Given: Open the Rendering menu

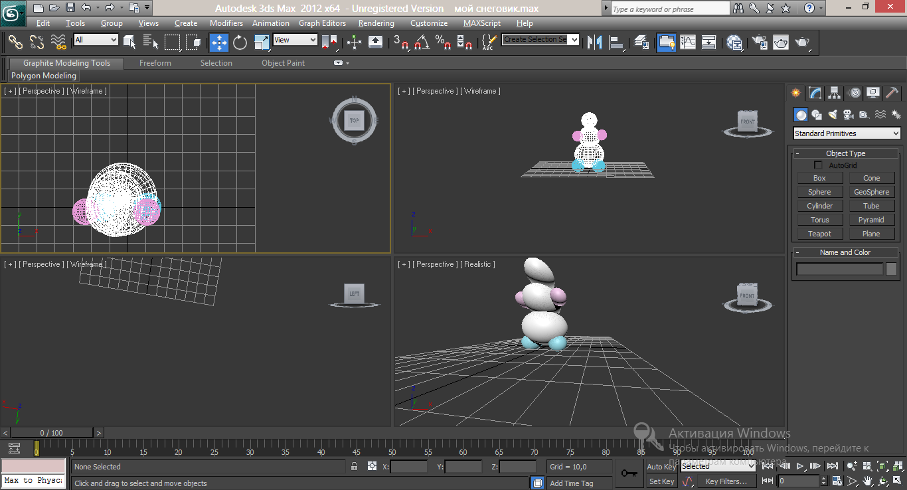Looking at the screenshot, I should point(376,23).
